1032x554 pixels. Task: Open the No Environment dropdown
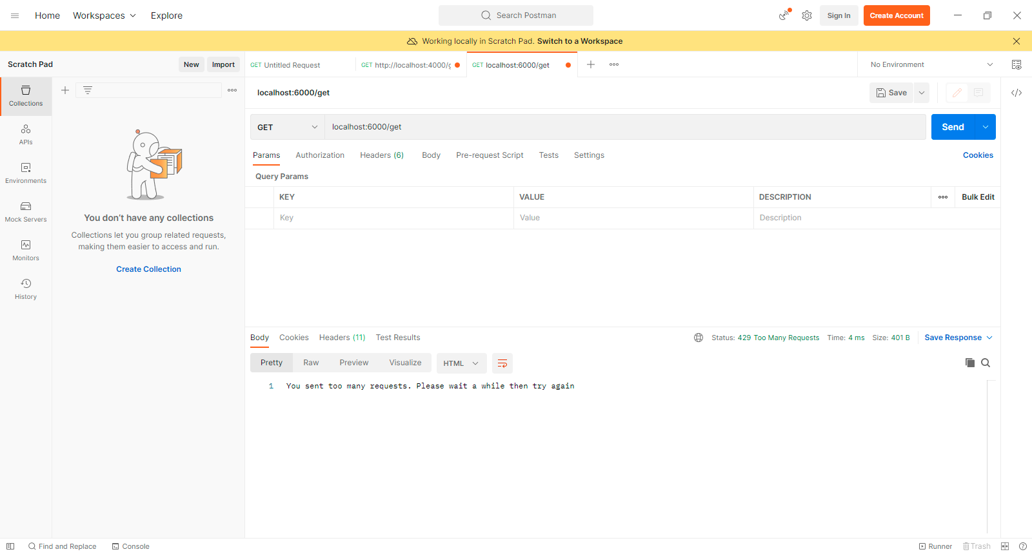[931, 64]
